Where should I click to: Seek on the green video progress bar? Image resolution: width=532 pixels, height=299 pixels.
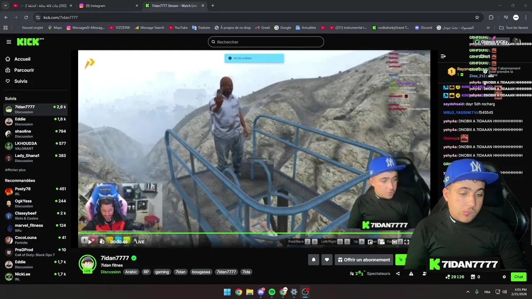(254, 233)
